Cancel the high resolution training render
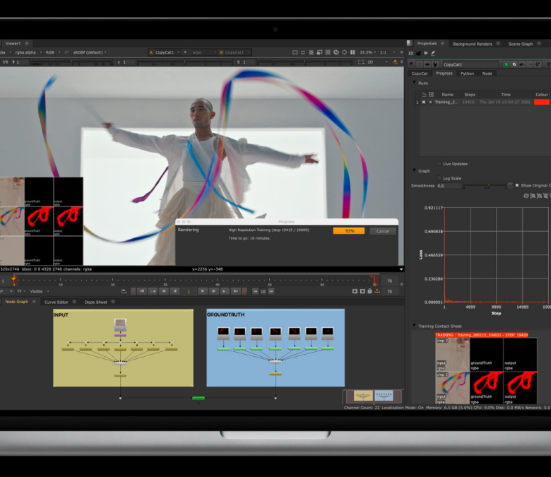This screenshot has width=551, height=477. [382, 231]
